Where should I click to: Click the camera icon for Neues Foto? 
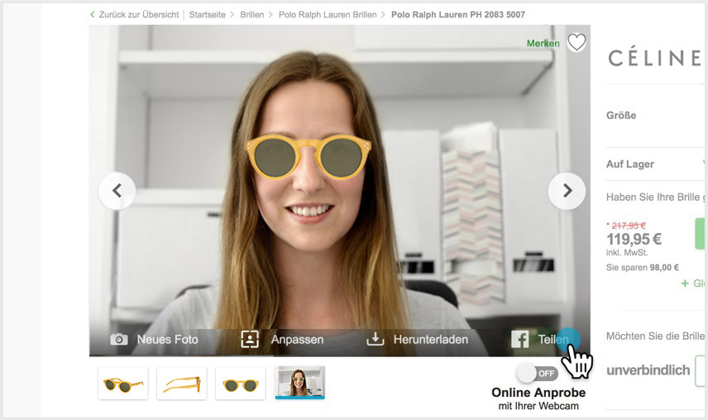(119, 340)
